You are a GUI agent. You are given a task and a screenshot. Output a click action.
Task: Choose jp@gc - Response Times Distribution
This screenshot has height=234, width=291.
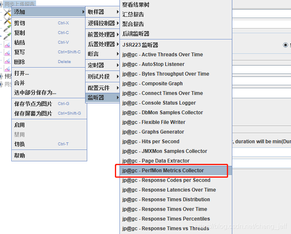[176, 200]
